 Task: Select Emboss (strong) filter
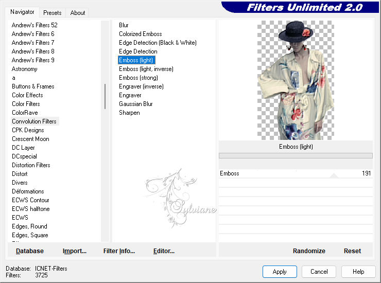(138, 78)
